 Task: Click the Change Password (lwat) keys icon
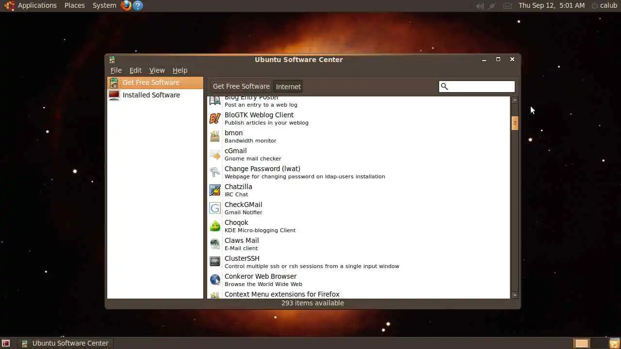coord(215,172)
